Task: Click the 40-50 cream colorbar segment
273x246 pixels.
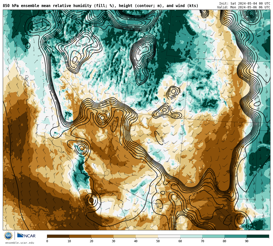Action: [147, 236]
